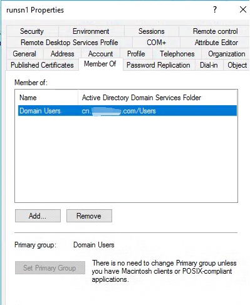The width and height of the screenshot is (250, 305).
Task: Click the disabled Set Primary Group button
Action: tap(50, 268)
